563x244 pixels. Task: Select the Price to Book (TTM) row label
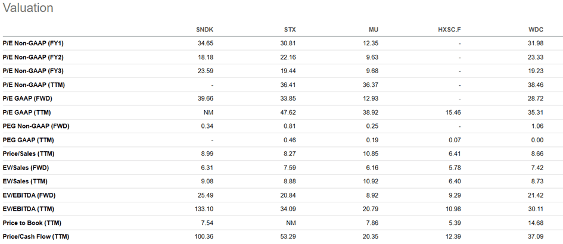(x=32, y=223)
